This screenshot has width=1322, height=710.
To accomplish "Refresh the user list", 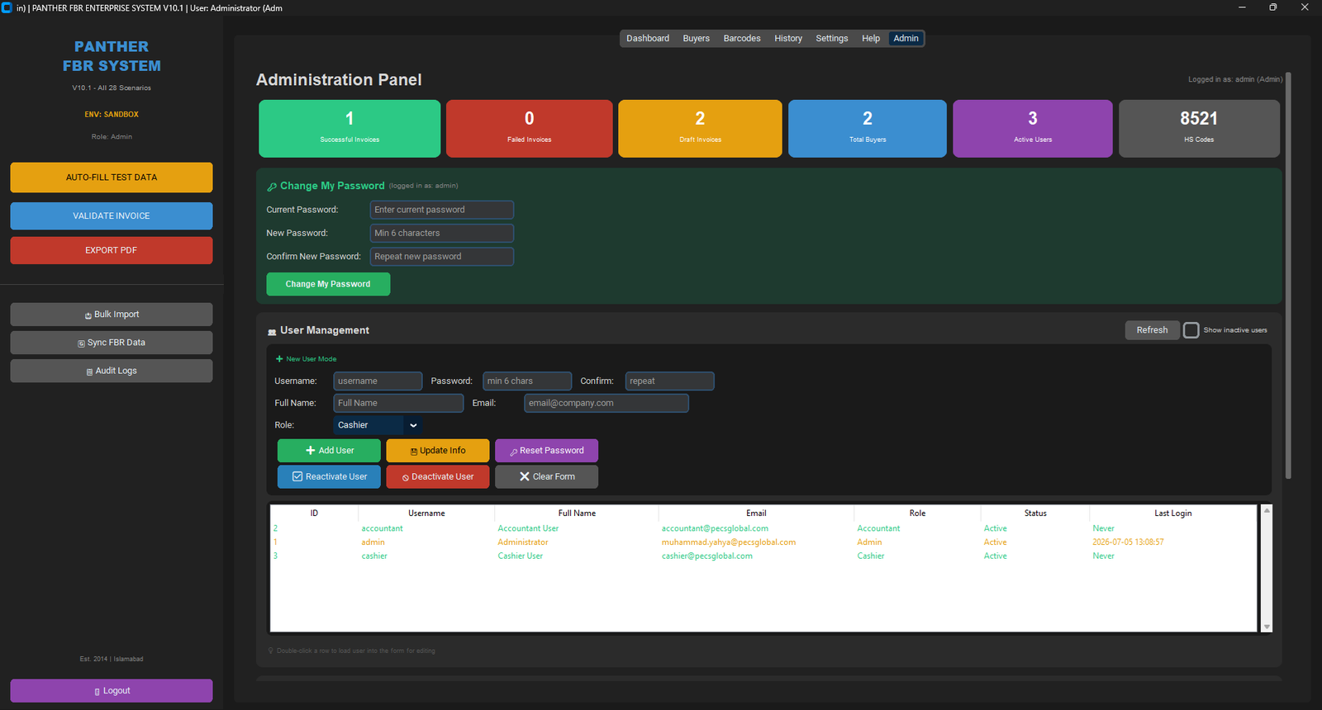I will 1152,330.
